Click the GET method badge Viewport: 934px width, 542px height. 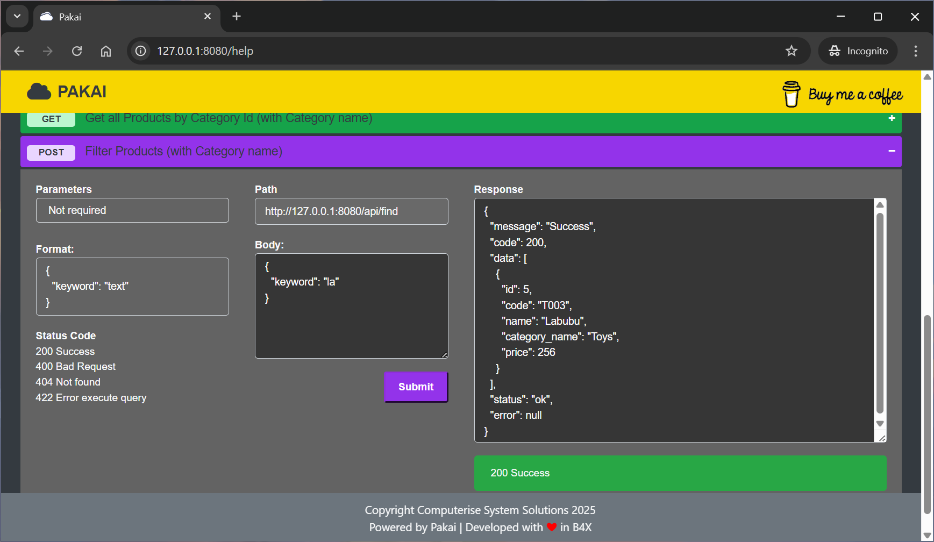coord(51,119)
